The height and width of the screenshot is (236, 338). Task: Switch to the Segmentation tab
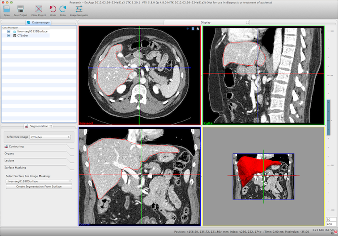(38, 126)
